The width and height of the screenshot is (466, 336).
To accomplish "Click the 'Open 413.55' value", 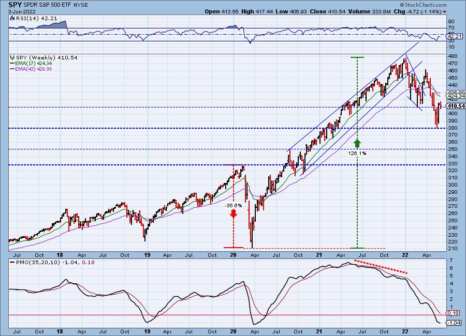I will 222,11.
